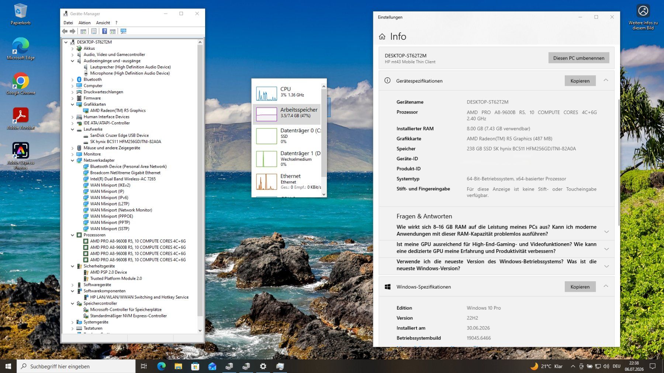This screenshot has height=373, width=664.
Task: Select the Adobe Express Photos desktop icon
Action: tap(21, 156)
